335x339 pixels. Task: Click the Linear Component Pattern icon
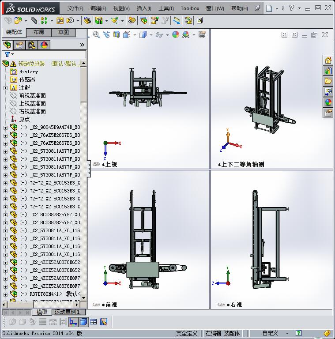tap(44, 21)
